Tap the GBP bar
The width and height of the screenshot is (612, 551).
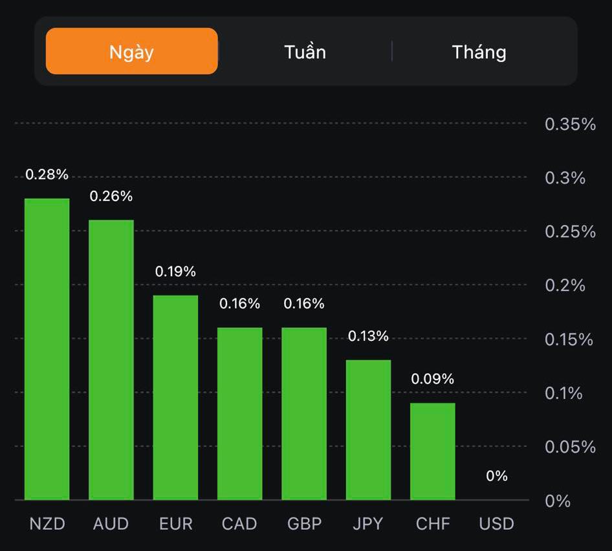pos(304,413)
